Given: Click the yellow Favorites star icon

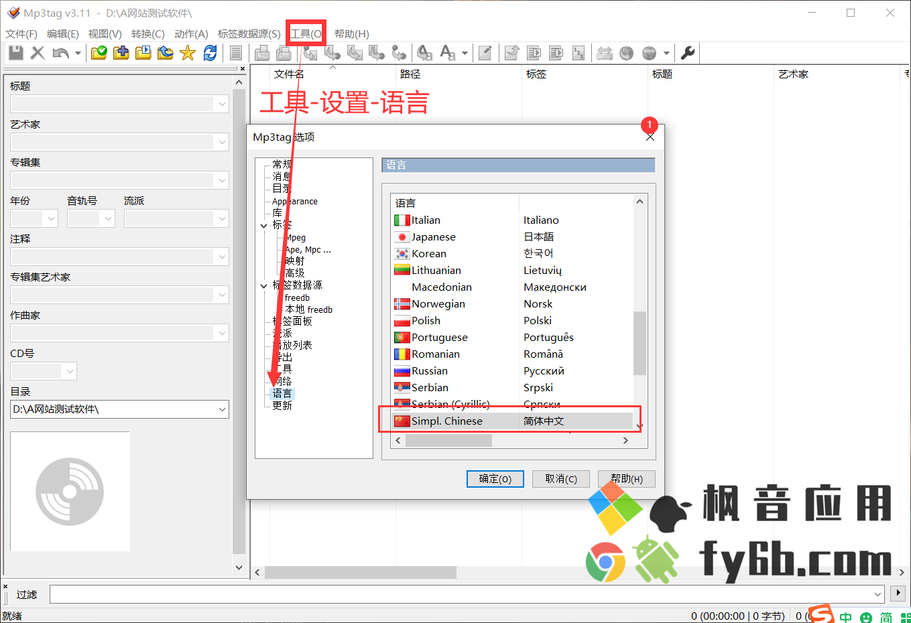Looking at the screenshot, I should click(x=188, y=53).
